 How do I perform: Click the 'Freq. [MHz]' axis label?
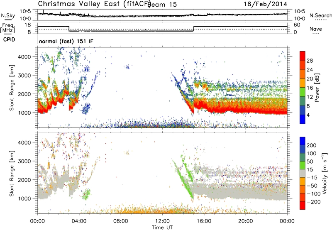tap(7, 28)
